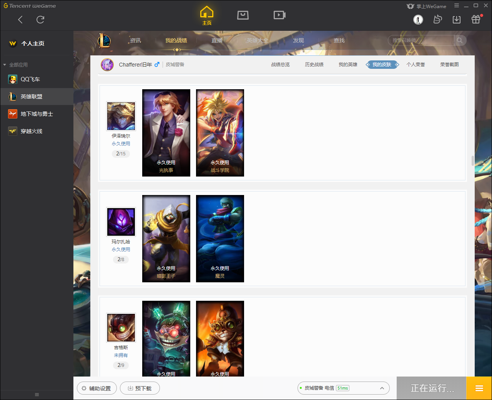
Task: Click the page vertical scrollbar thumb
Action: click(x=473, y=160)
